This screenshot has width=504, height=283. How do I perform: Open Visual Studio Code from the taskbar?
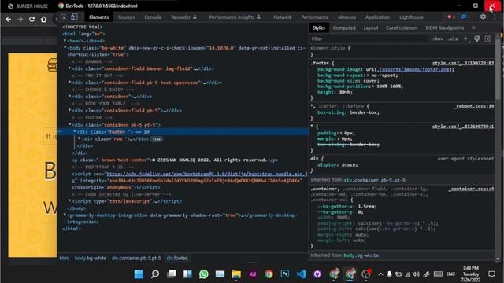pyautogui.click(x=301, y=274)
